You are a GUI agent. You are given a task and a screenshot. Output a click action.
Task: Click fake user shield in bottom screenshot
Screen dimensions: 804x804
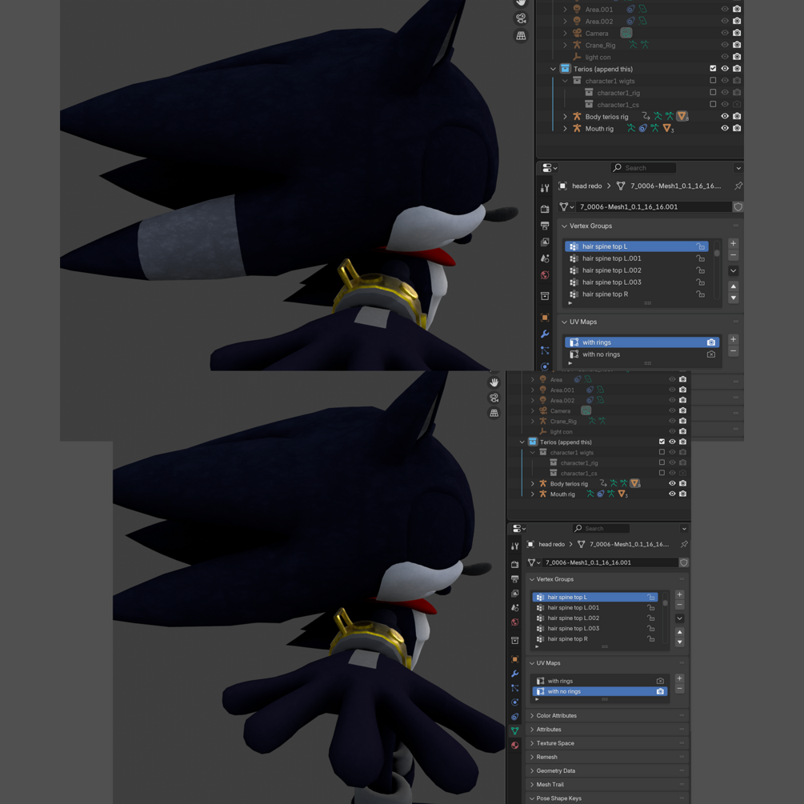pos(684,562)
